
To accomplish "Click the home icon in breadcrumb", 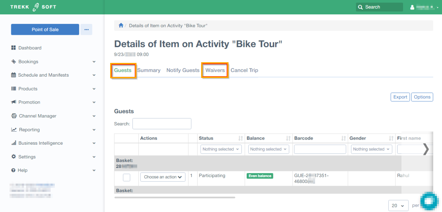I will click(121, 26).
